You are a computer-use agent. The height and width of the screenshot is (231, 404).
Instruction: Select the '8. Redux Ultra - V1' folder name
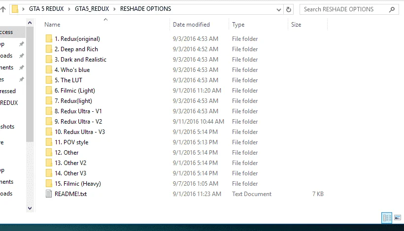pos(78,111)
